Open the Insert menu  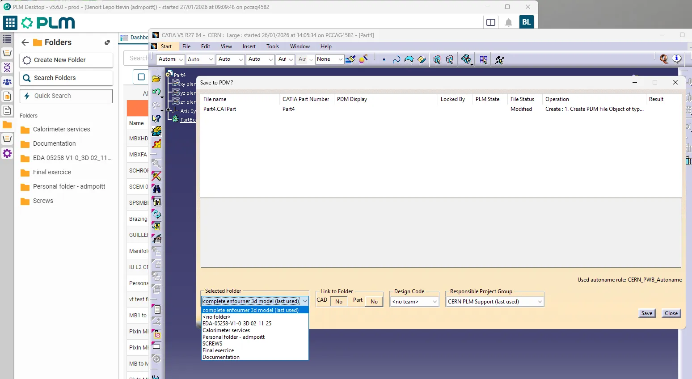(249, 46)
